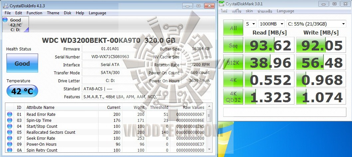Screen dimensions: 352x157
Task: Click the Buffer Size value 16384 KB
Action: [196, 49]
